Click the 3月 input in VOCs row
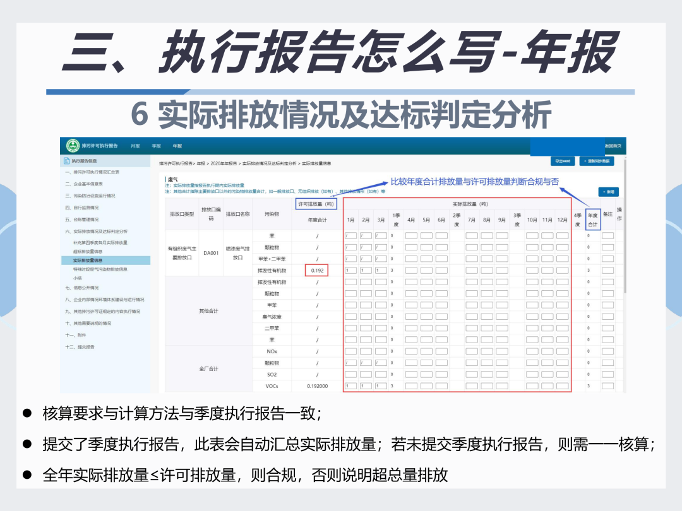 pos(381,386)
